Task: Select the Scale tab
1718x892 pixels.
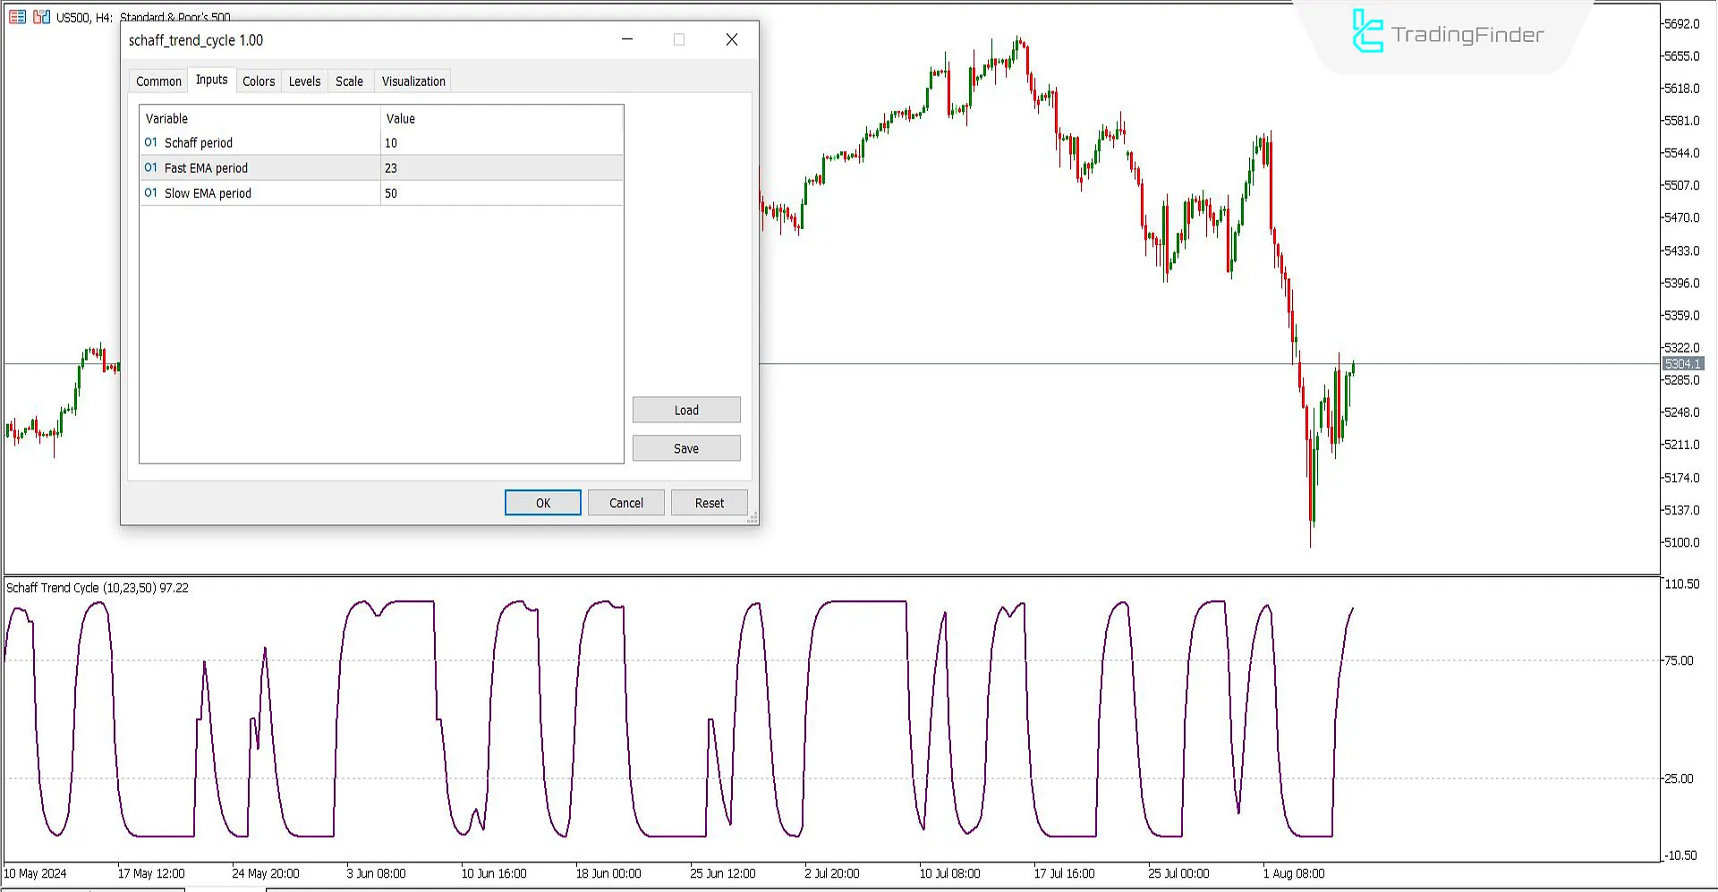Action: click(x=349, y=81)
